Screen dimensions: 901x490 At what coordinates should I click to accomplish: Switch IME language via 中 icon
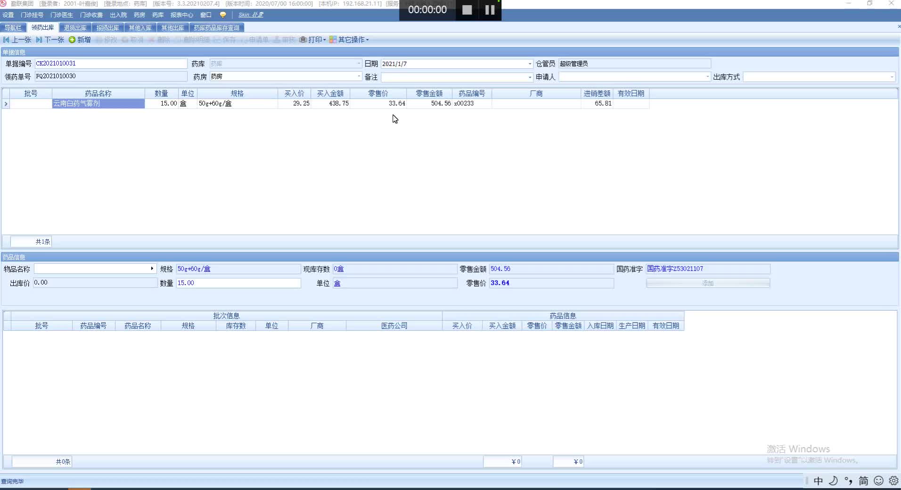tap(818, 481)
